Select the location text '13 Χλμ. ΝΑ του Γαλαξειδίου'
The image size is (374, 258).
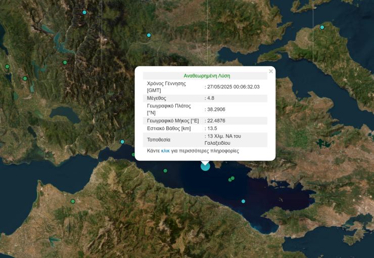223,140
